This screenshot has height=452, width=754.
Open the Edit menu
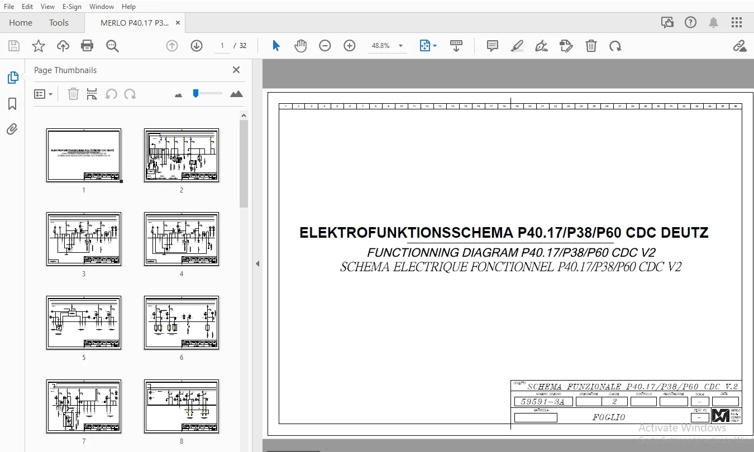(27, 7)
